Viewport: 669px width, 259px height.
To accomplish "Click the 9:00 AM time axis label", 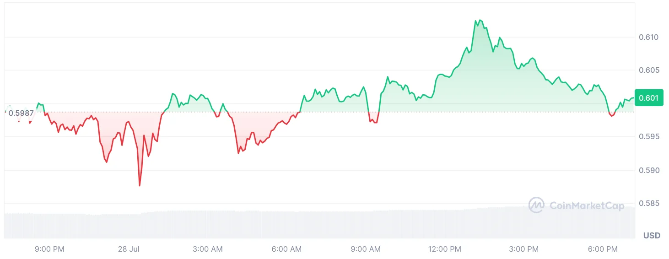I will 366,249.
